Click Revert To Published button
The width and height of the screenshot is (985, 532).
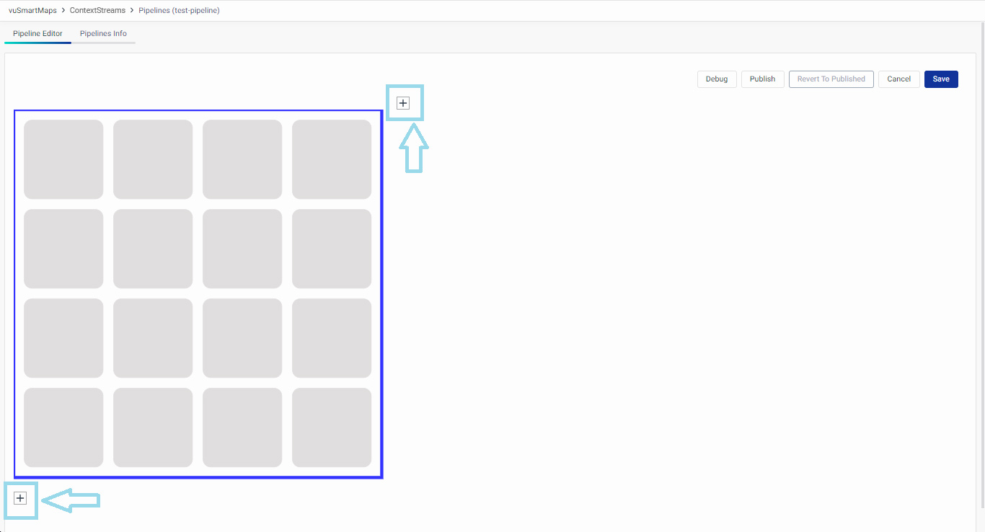point(831,79)
